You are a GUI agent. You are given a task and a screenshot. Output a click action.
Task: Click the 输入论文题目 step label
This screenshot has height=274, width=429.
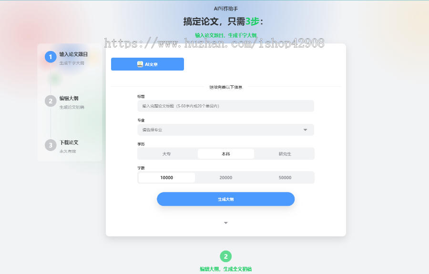pyautogui.click(x=73, y=54)
